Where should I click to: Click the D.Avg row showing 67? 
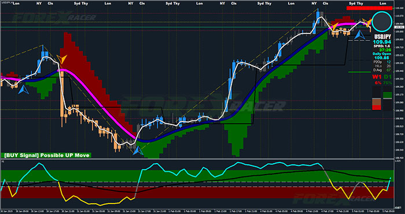(x=382, y=70)
